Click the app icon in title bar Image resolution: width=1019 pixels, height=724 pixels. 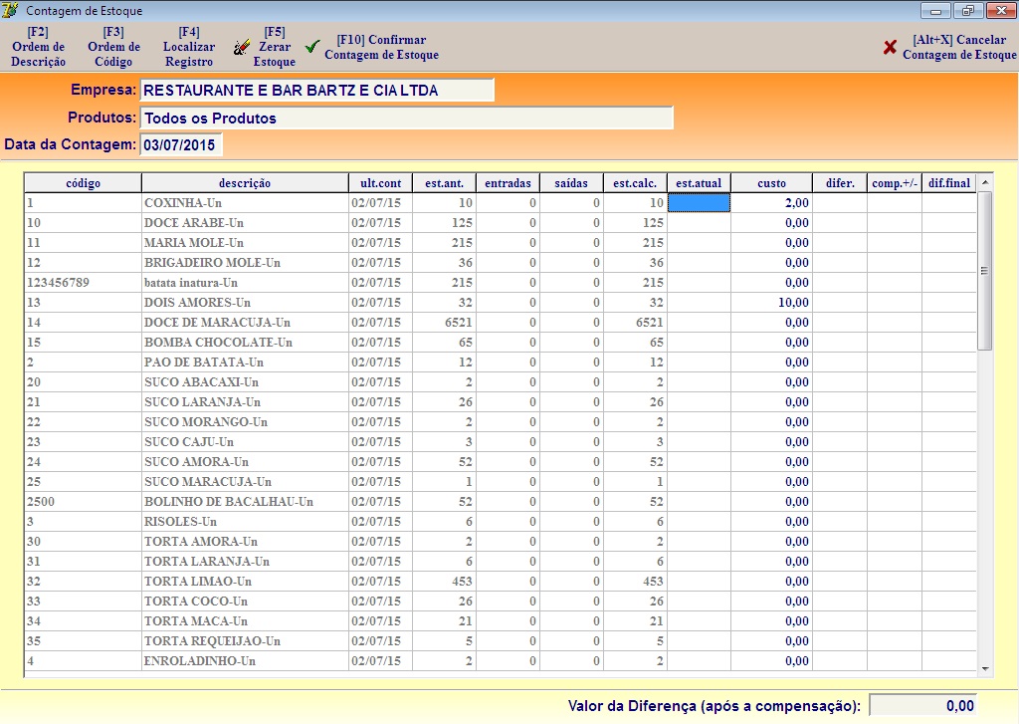click(x=11, y=11)
